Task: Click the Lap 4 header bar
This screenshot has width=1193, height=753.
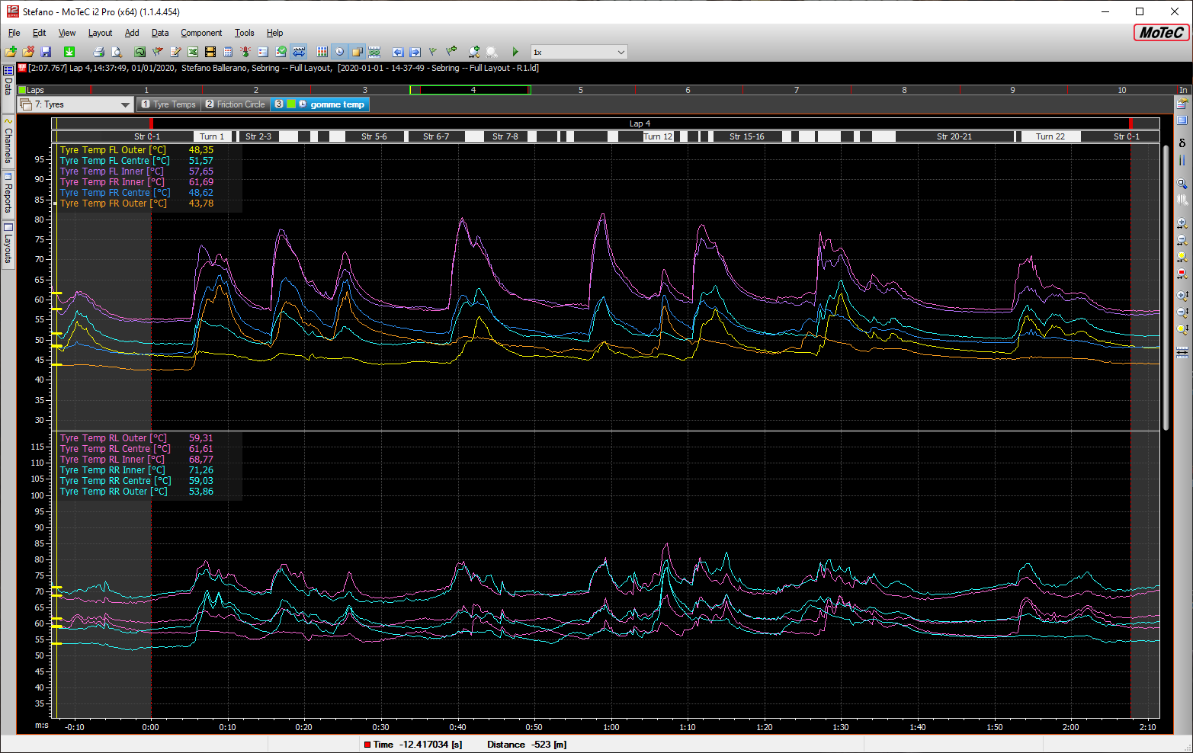Action: 640,123
